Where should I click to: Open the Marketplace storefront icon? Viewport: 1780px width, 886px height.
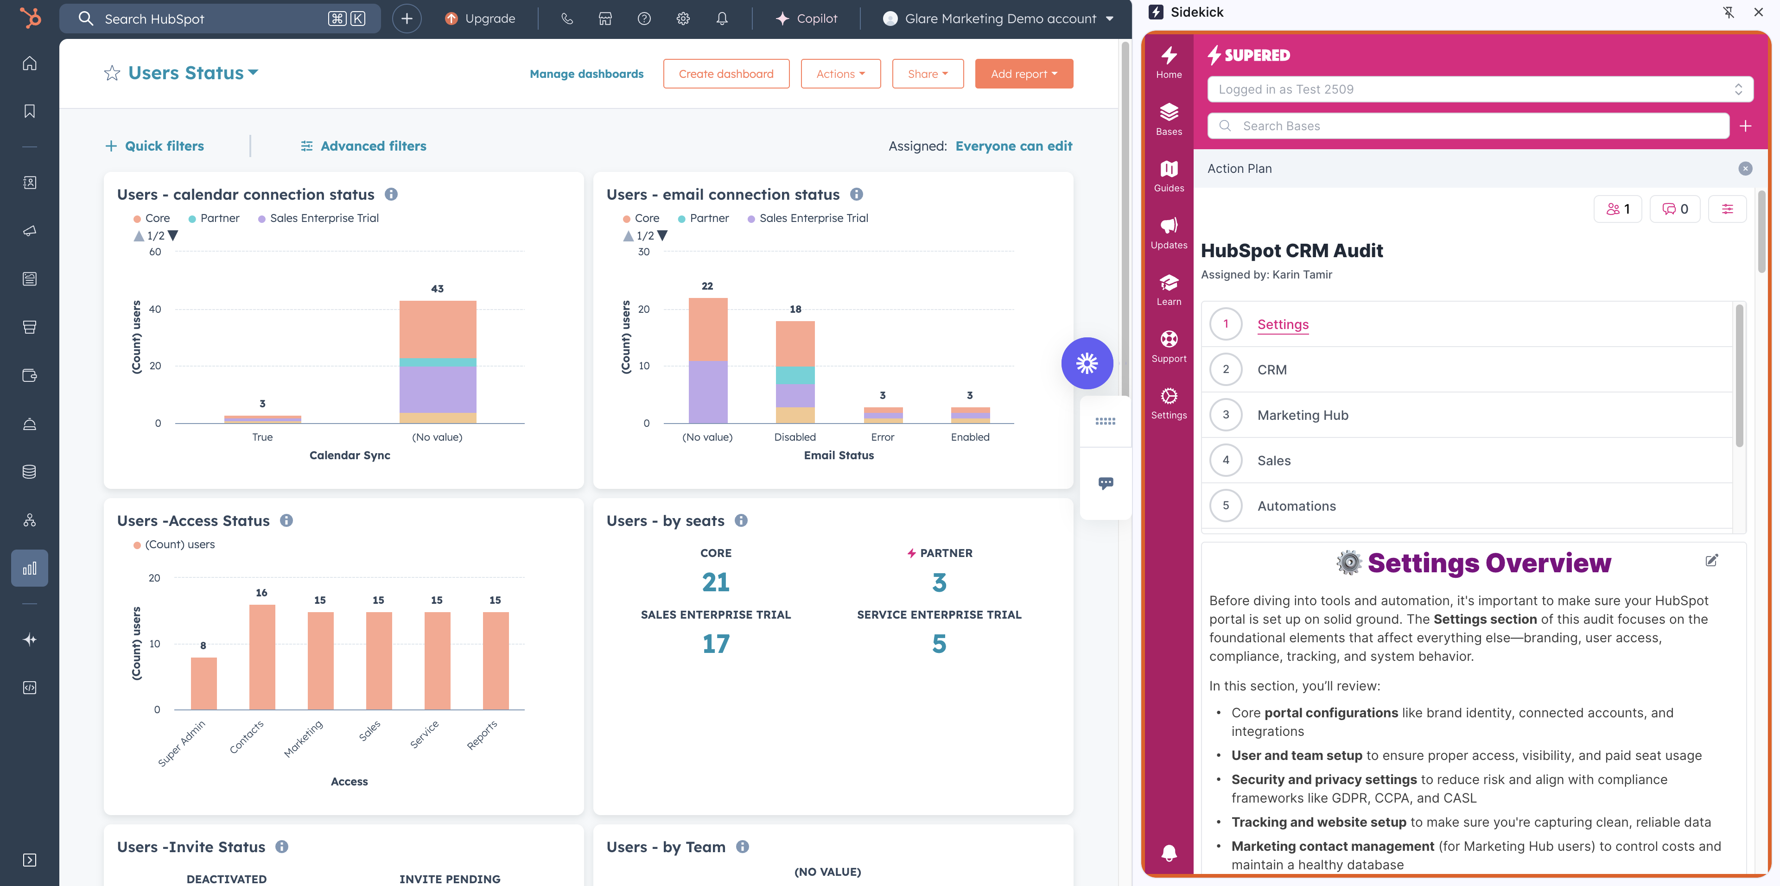[x=605, y=19]
